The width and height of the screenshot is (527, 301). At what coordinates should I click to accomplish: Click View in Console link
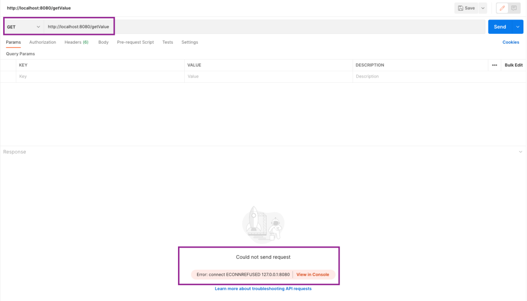tap(312, 274)
